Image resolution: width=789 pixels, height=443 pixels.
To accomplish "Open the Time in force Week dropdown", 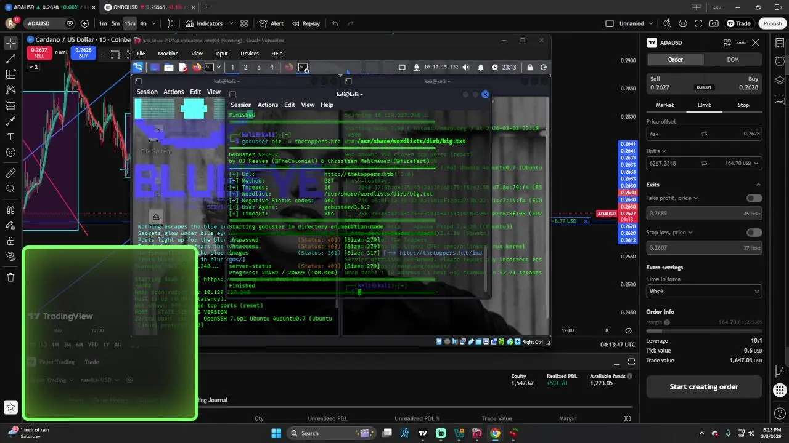I will tap(704, 291).
